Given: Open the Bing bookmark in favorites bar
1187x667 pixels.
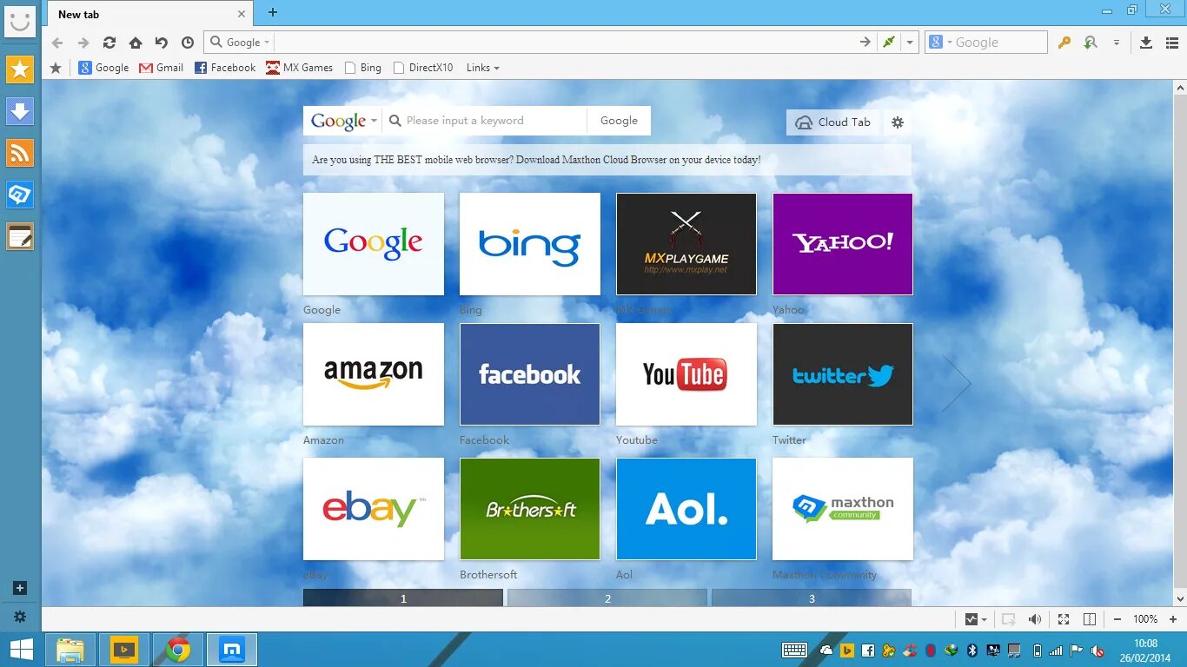Looking at the screenshot, I should point(363,68).
